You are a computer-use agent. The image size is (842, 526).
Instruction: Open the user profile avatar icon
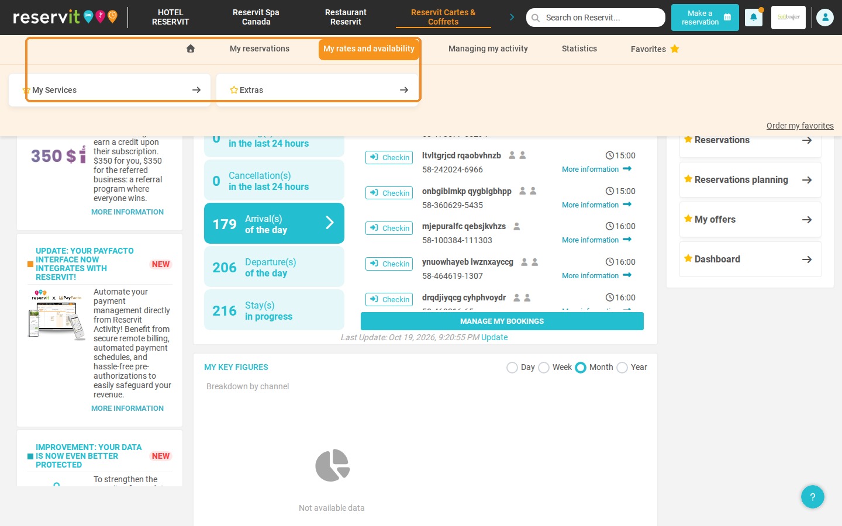click(x=825, y=18)
